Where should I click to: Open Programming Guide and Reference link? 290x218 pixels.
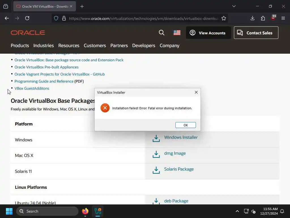pos(44,81)
